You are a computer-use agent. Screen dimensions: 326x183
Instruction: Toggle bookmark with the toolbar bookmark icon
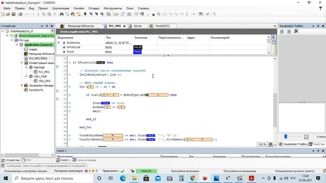pos(85,14)
